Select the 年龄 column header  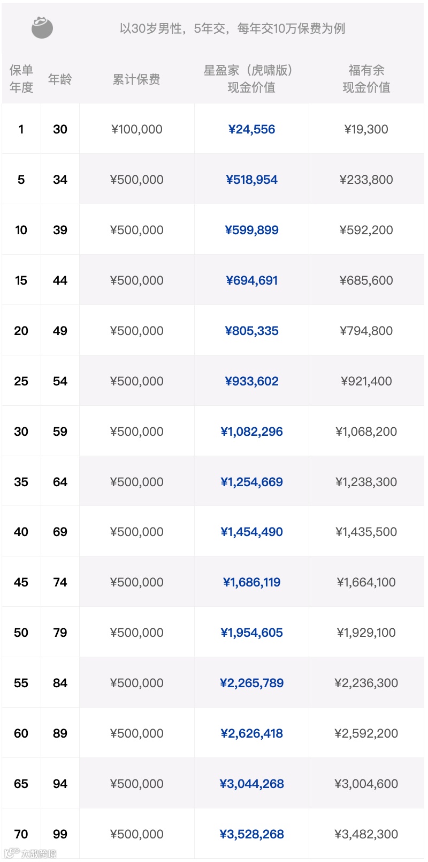(60, 79)
